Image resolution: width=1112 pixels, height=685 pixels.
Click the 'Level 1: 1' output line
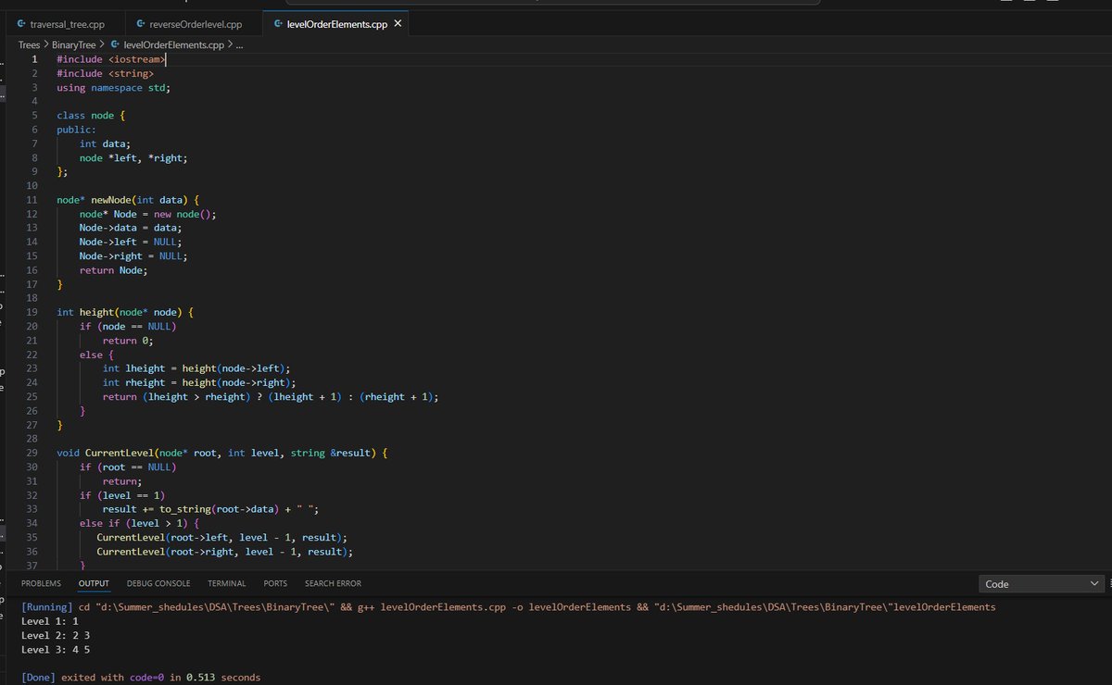pyautogui.click(x=50, y=621)
